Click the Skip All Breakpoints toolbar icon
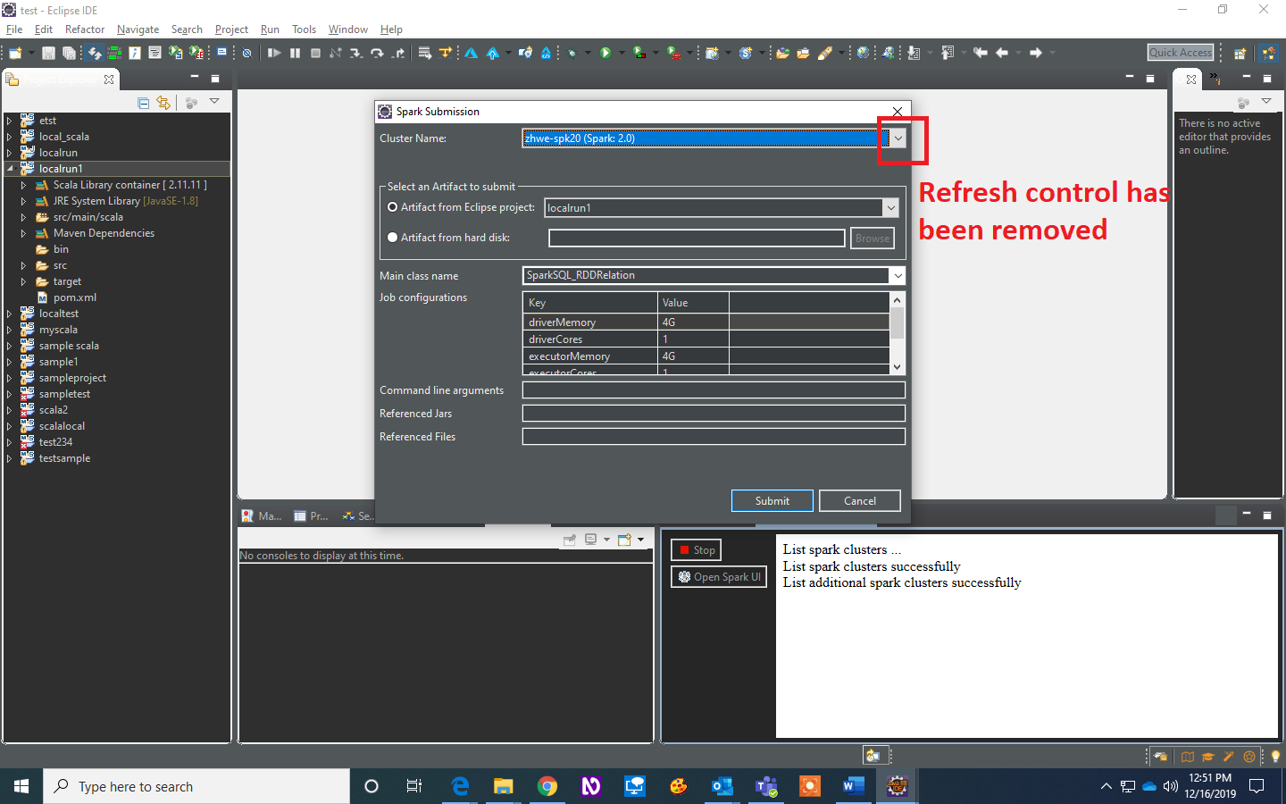Image resolution: width=1286 pixels, height=804 pixels. (247, 53)
